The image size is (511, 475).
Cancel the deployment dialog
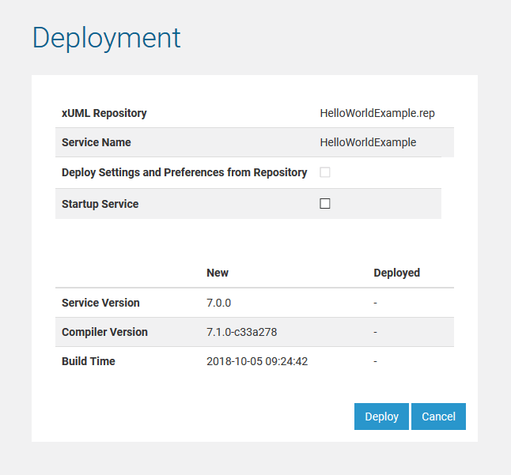coord(438,417)
